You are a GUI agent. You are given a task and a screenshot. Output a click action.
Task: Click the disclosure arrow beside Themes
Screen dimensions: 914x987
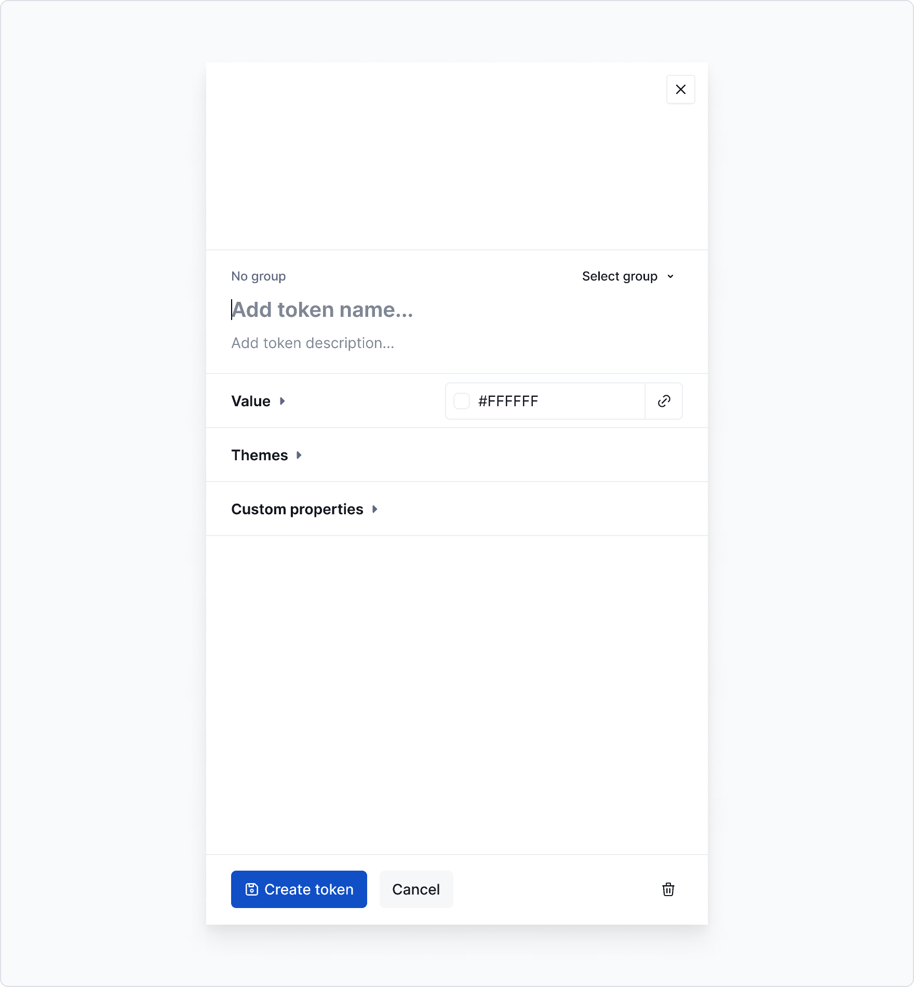tap(299, 455)
